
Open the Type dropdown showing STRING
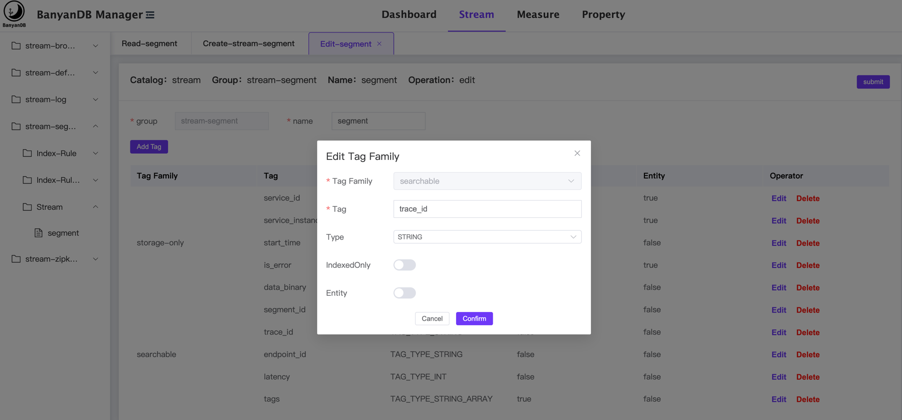click(x=487, y=237)
